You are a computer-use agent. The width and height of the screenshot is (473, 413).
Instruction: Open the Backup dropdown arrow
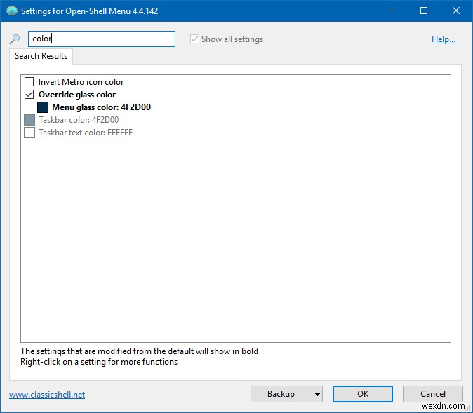318,394
